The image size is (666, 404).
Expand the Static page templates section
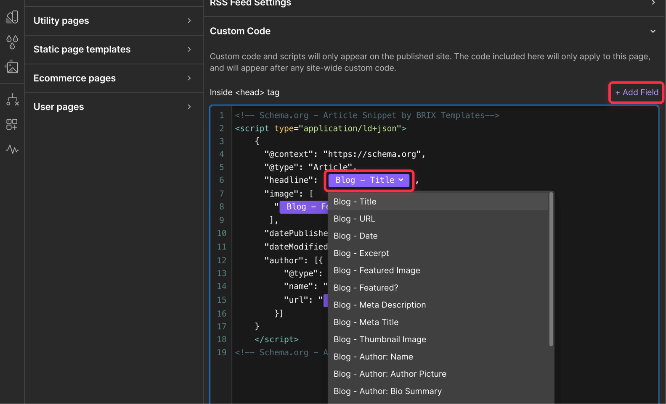114,50
